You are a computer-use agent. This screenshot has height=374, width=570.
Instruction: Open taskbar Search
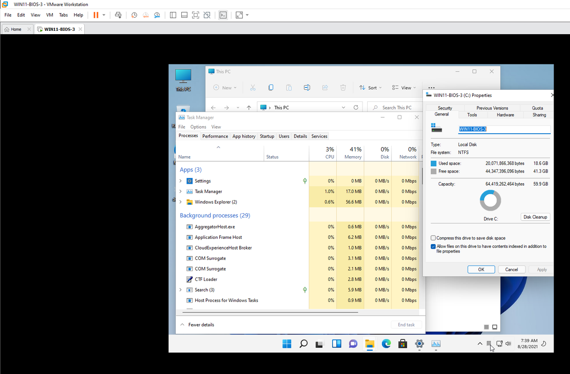coord(303,344)
